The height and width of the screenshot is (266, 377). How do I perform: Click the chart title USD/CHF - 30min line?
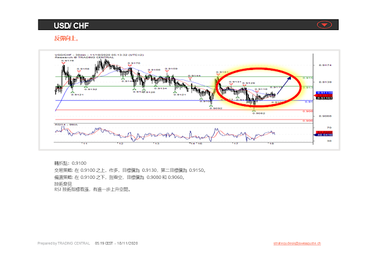[99, 55]
